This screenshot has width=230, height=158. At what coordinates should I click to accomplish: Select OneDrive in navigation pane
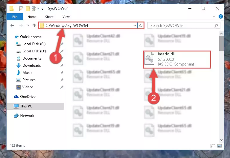pyautogui.click(x=28, y=97)
